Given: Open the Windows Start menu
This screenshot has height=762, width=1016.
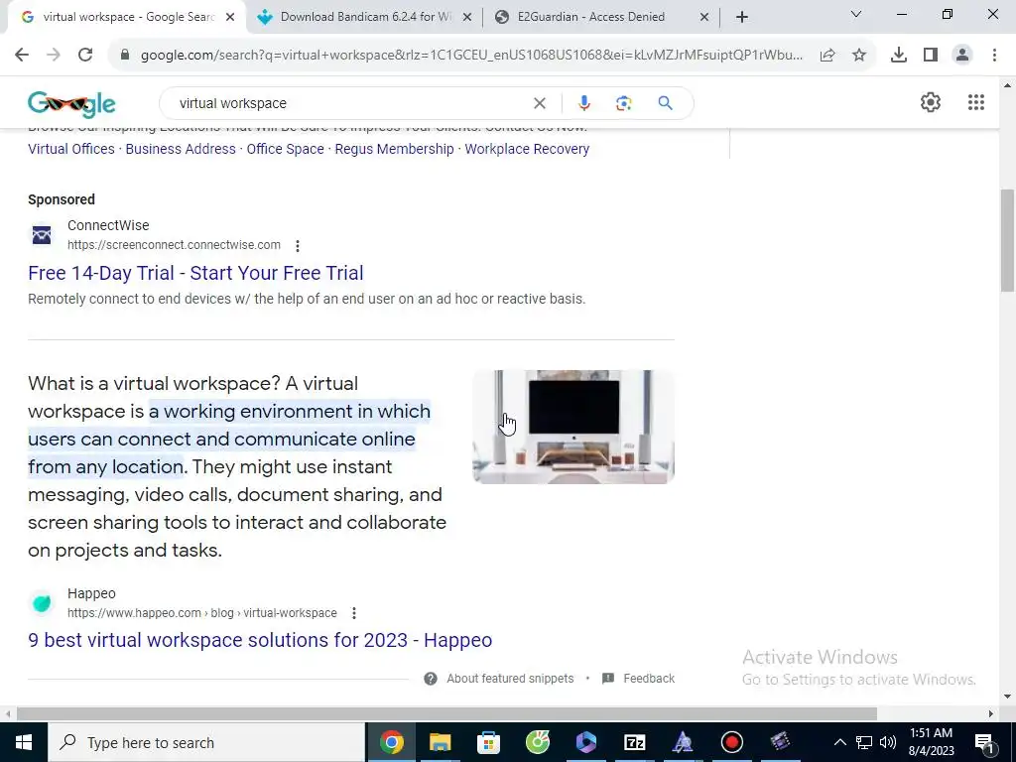Looking at the screenshot, I should 24,742.
